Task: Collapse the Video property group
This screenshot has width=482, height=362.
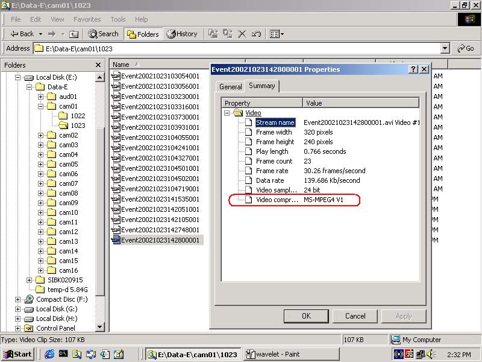Action: click(x=227, y=113)
